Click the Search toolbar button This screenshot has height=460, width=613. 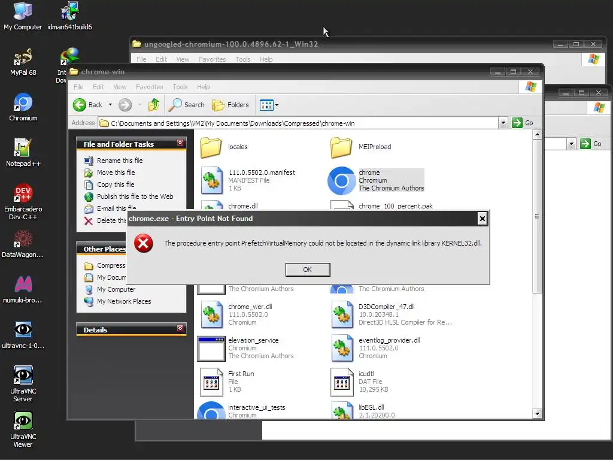point(187,105)
